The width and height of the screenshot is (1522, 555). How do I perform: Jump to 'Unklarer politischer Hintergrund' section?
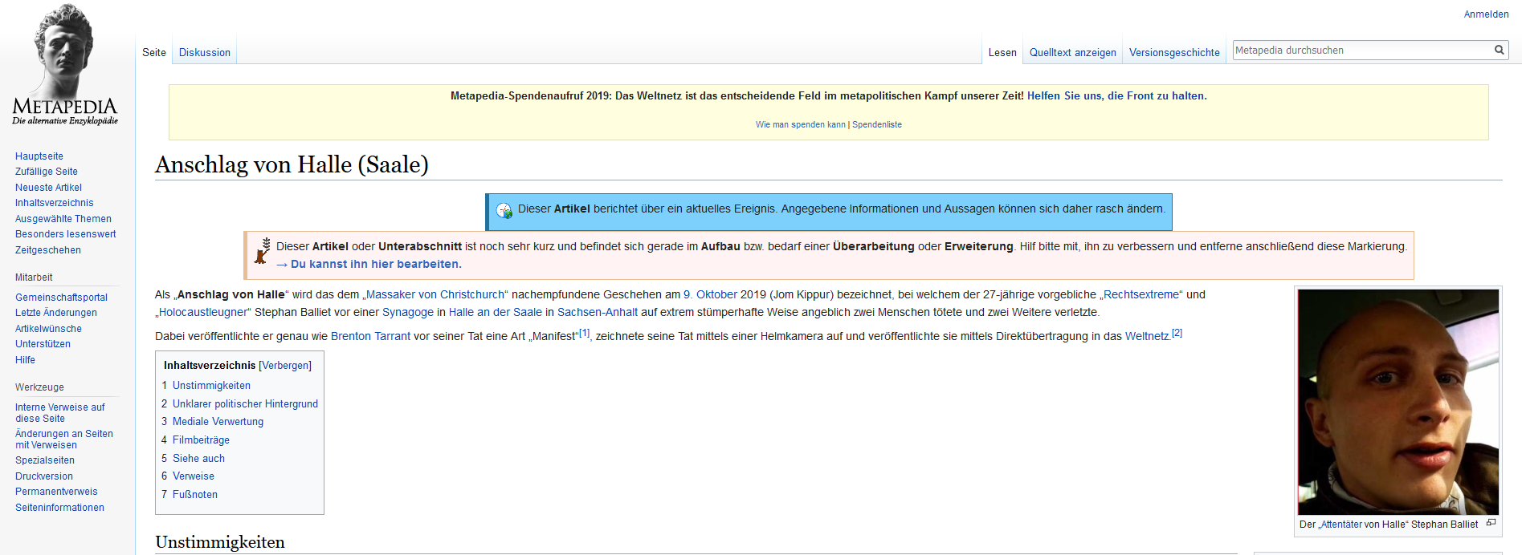click(245, 404)
